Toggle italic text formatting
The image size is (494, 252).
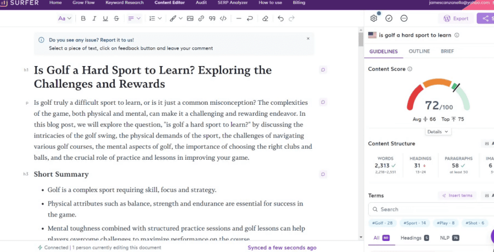(x=95, y=19)
